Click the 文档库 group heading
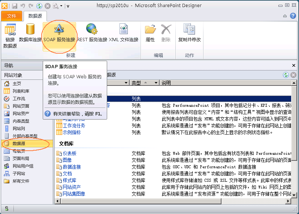299x214 pixels. tap(66, 144)
